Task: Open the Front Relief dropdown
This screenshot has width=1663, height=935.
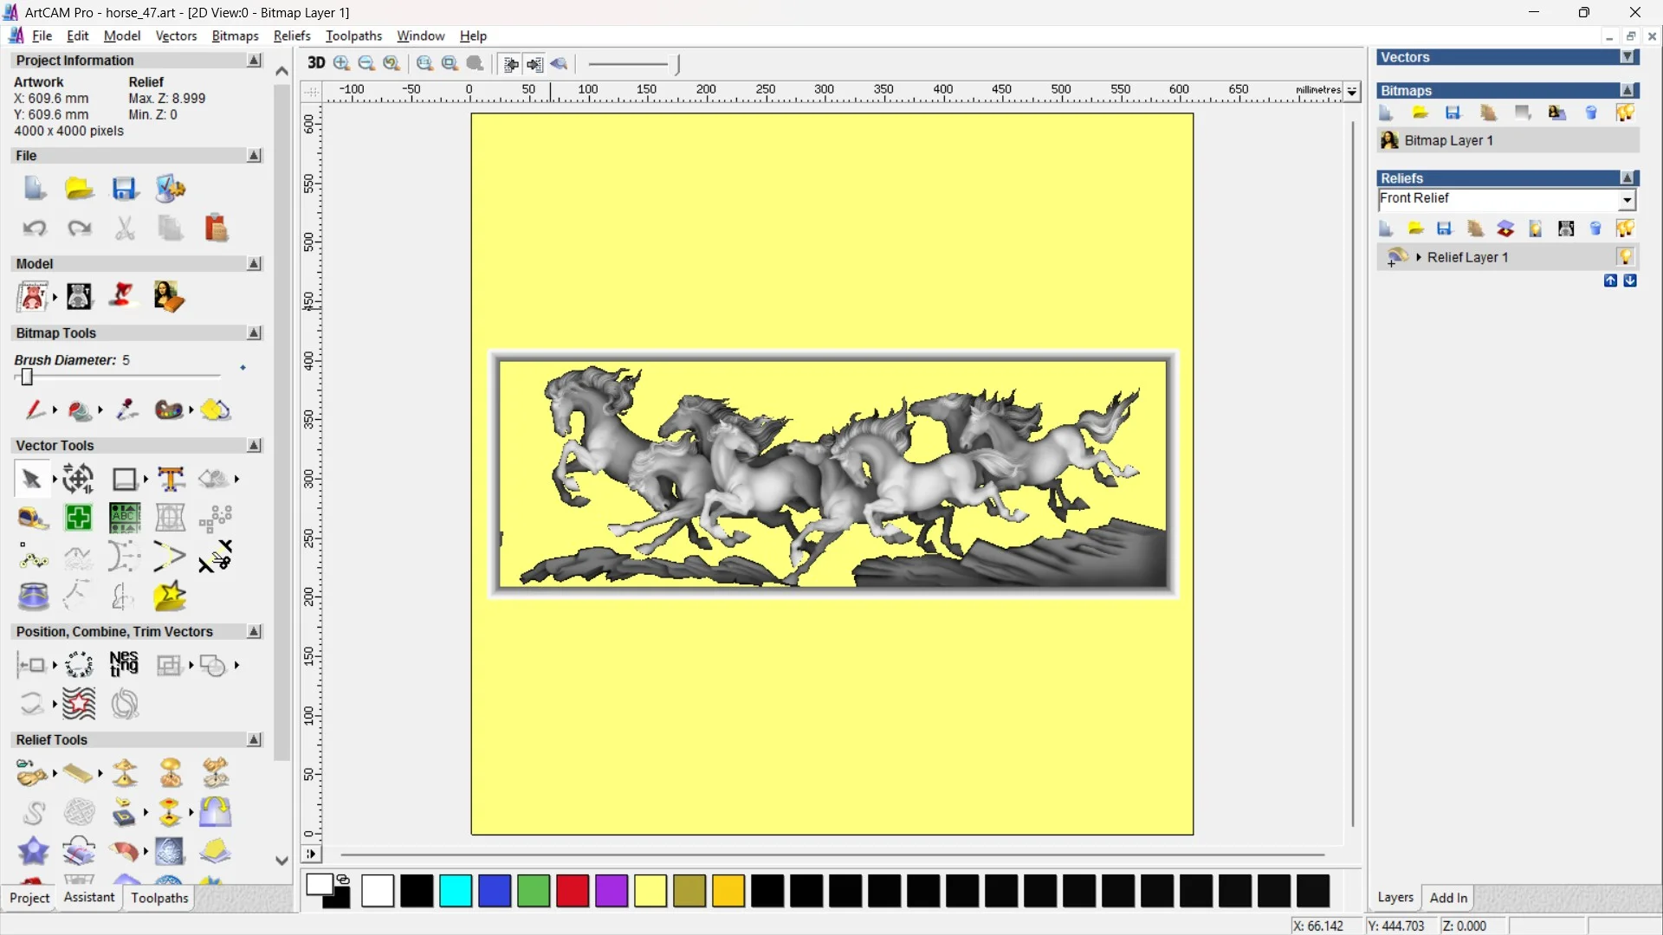Action: click(1627, 200)
